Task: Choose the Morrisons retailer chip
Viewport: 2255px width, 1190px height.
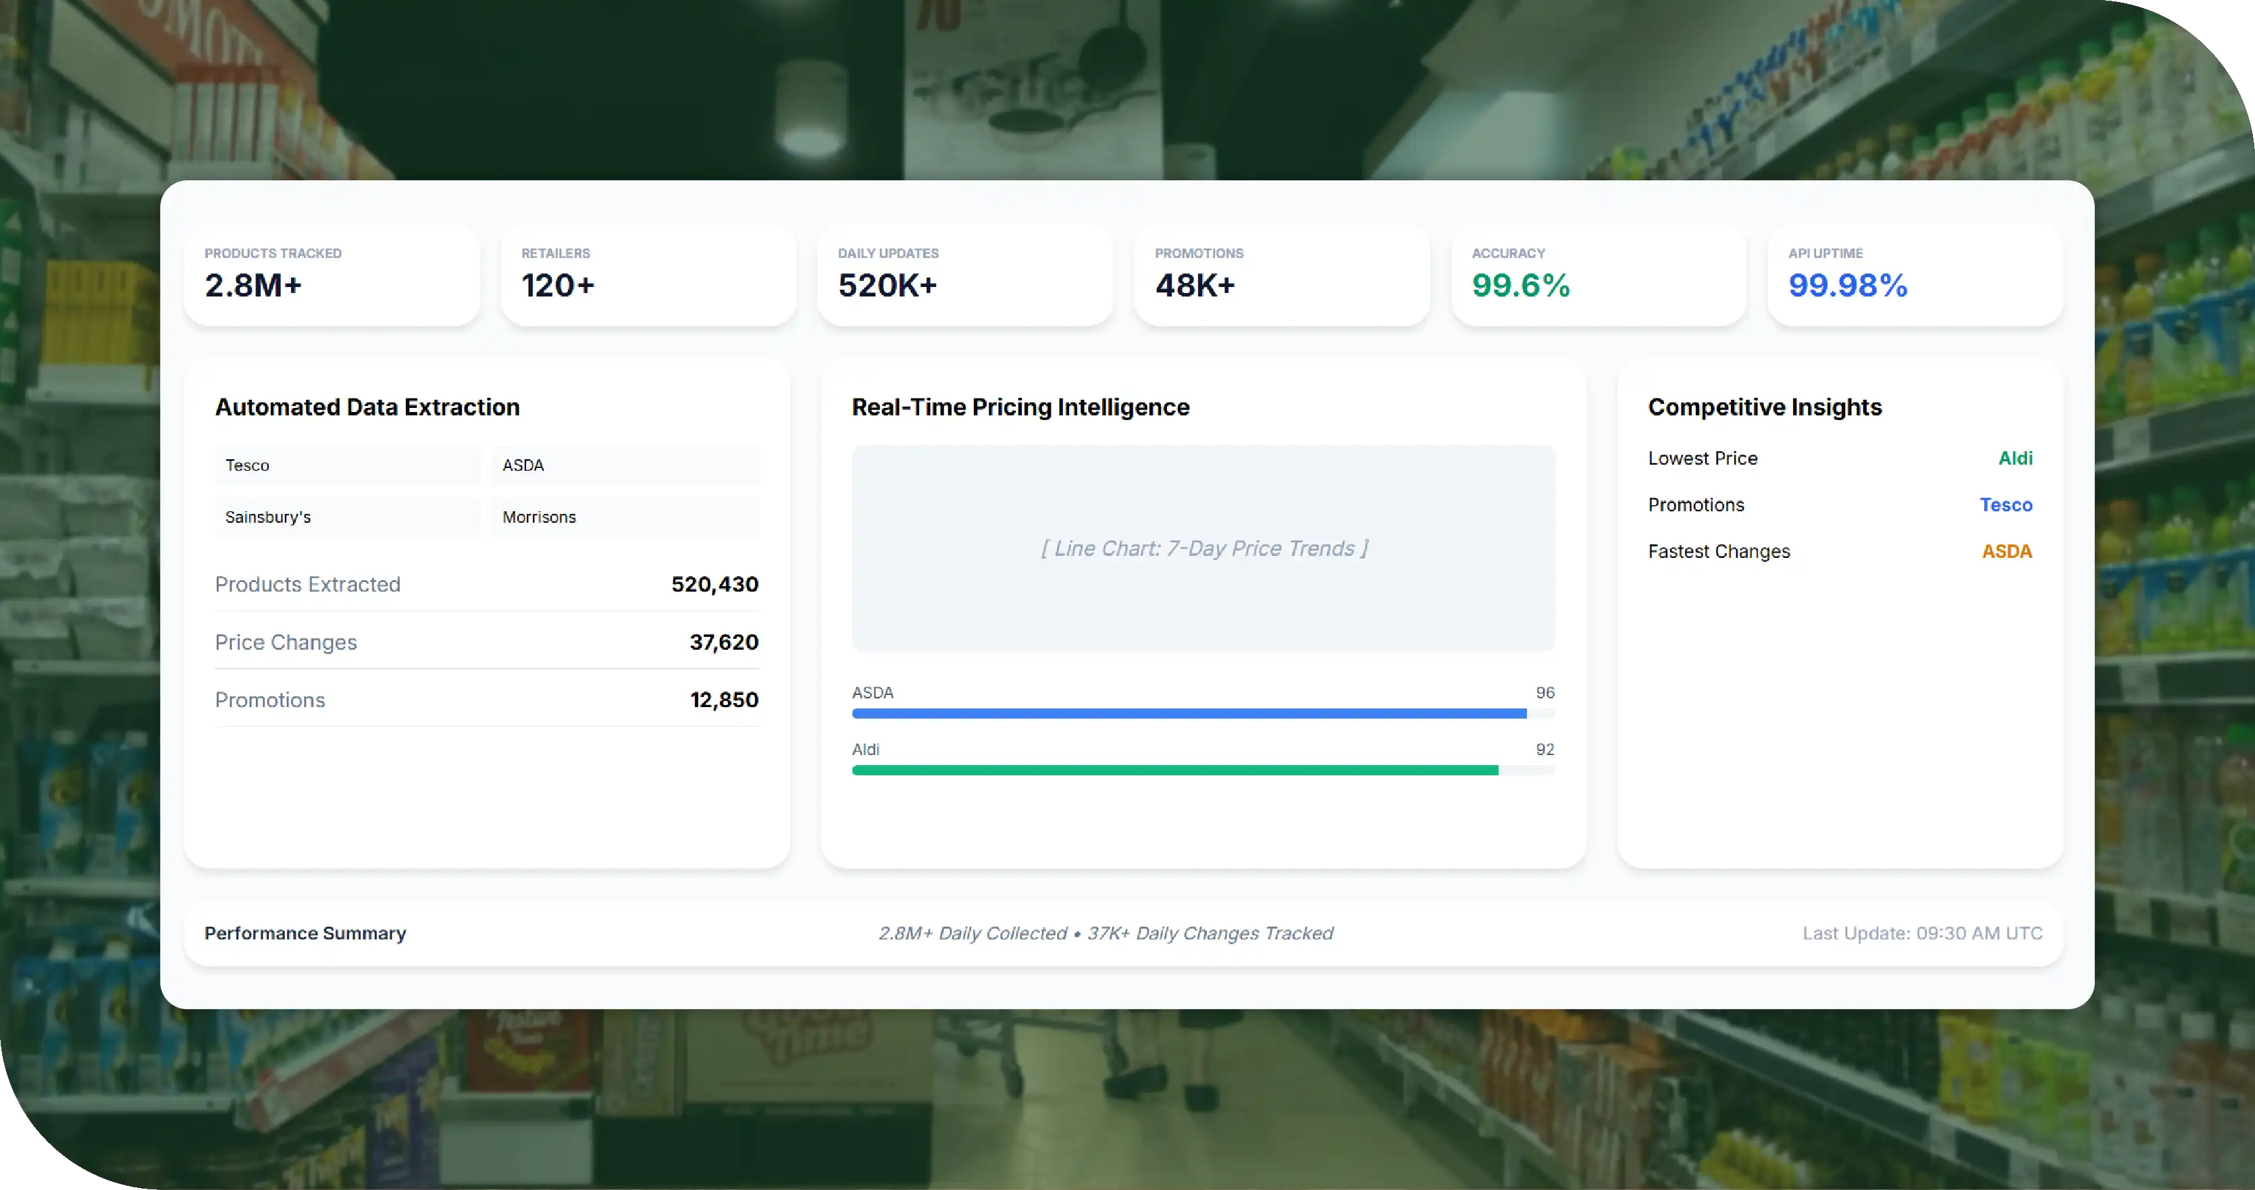Action: tap(625, 517)
